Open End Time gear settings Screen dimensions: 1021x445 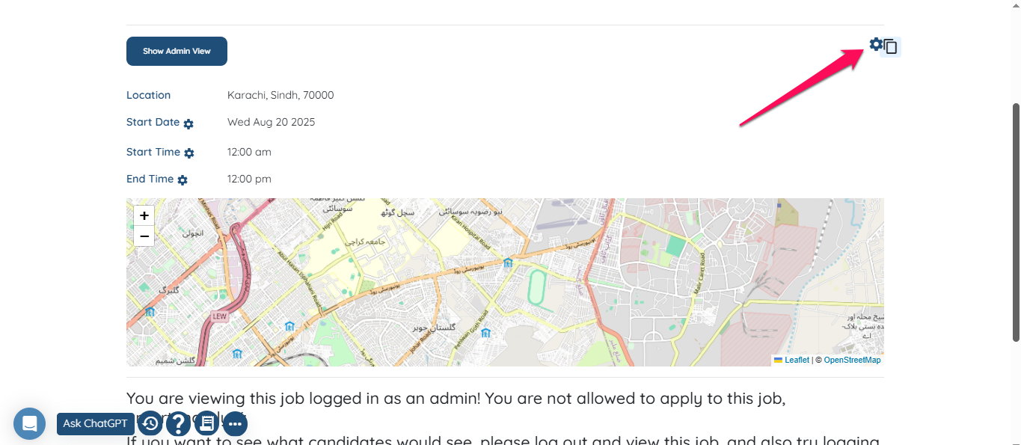183,180
